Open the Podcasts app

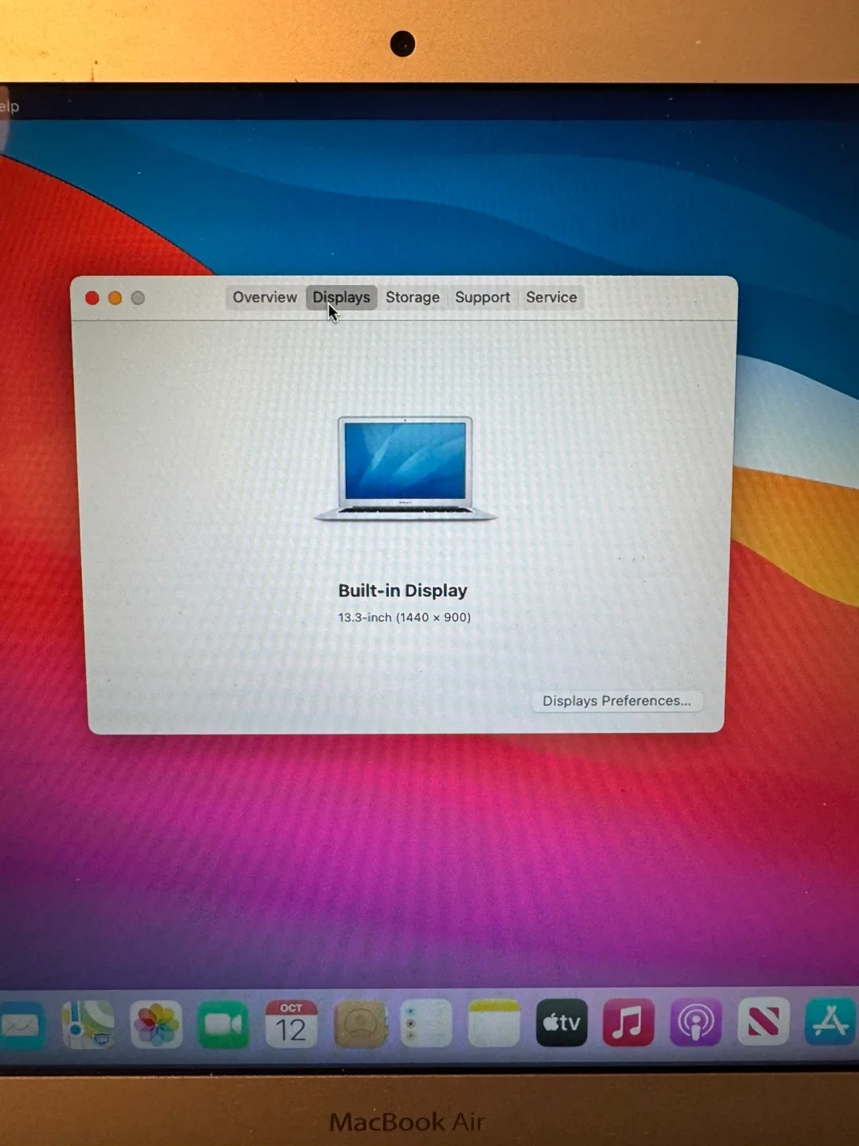(696, 1023)
